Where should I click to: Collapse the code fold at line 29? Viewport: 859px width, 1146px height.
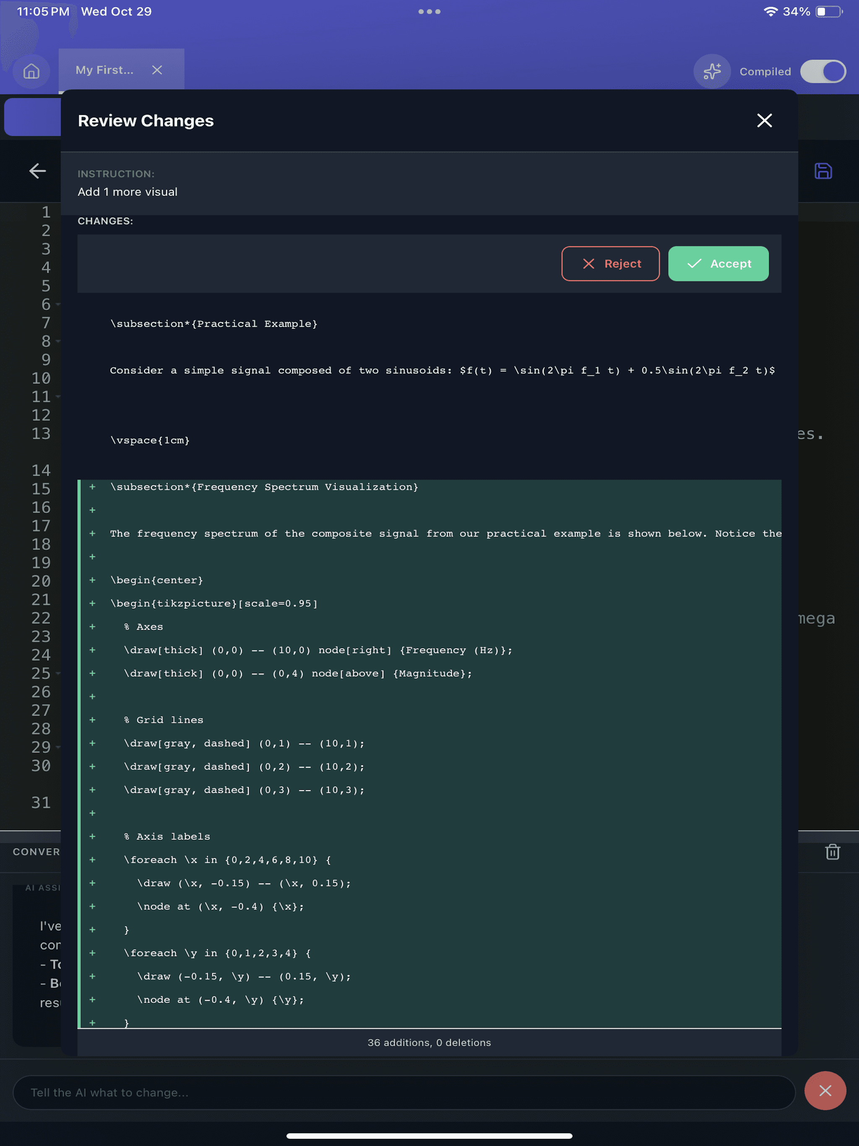(x=57, y=747)
